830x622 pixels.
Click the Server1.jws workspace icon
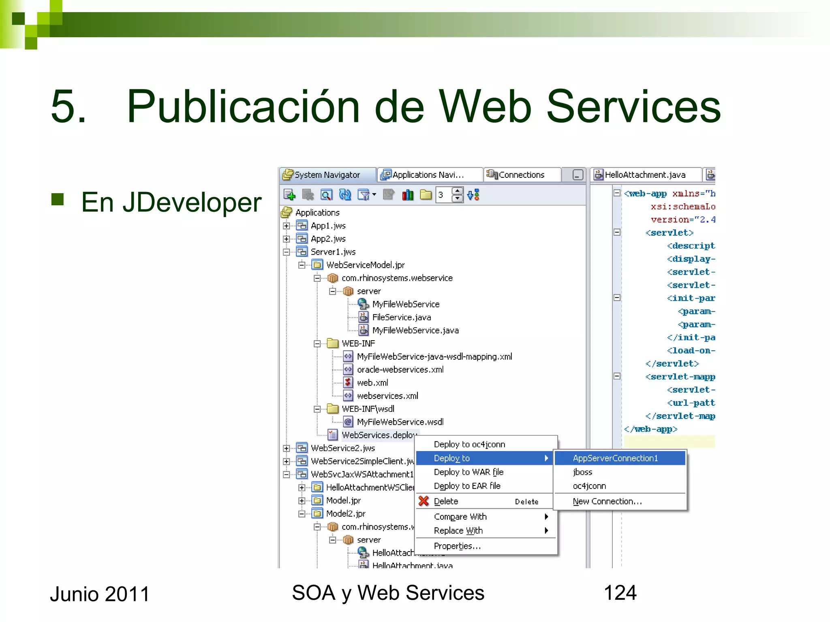302,252
